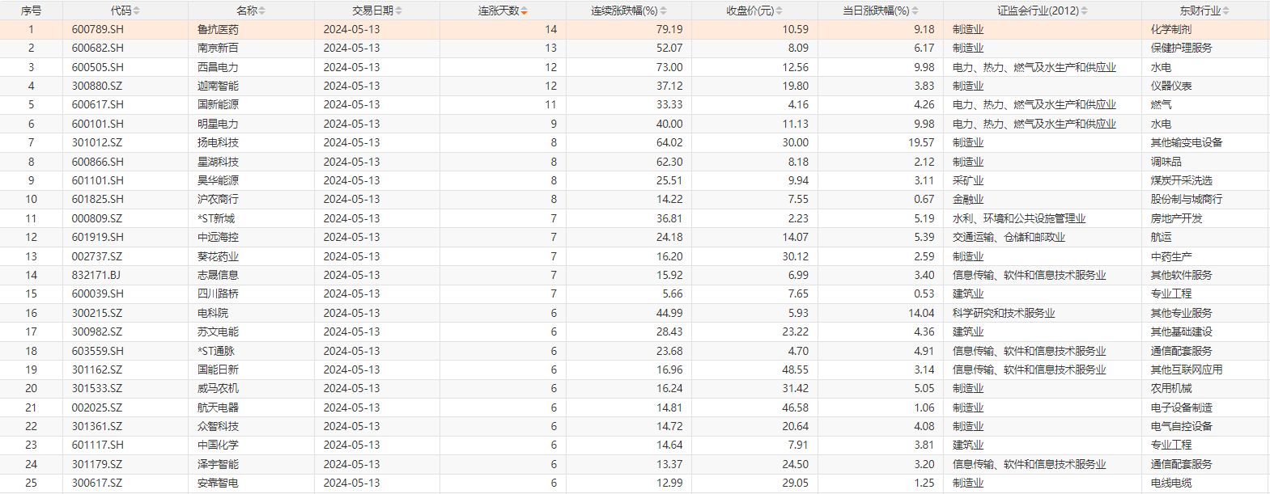1270x494 pixels.
Task: Click the 化学制剂 industry cell in row 1
Action: 1170,29
